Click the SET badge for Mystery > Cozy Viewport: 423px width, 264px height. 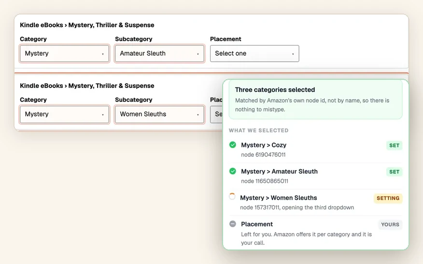[394, 146]
